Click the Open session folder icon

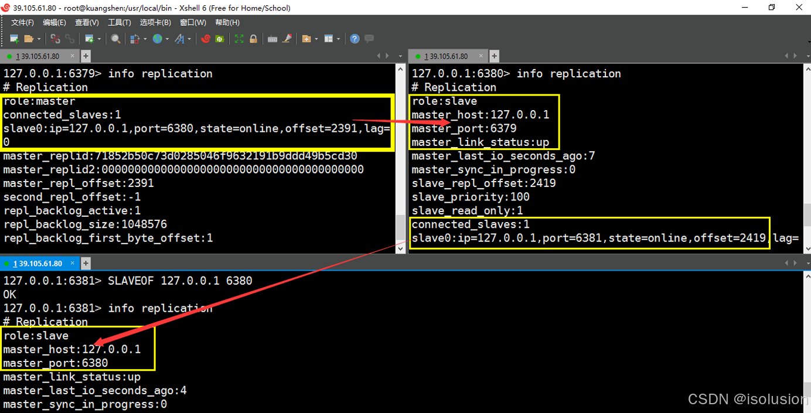29,39
